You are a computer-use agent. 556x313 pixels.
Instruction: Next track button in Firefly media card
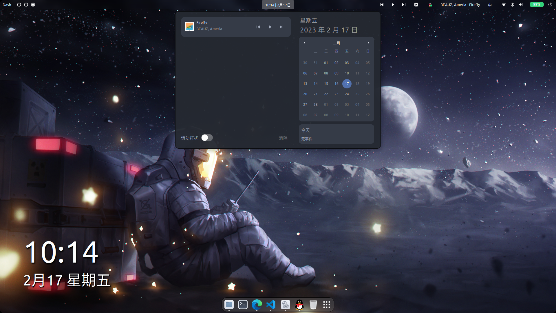[x=281, y=27]
